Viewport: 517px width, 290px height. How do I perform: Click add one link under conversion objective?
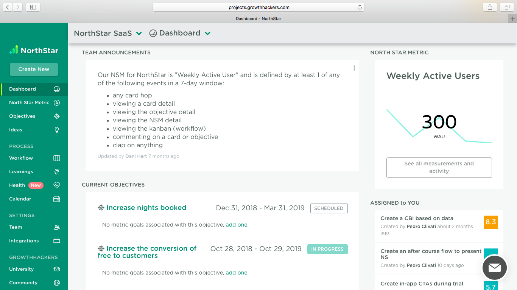(x=237, y=273)
